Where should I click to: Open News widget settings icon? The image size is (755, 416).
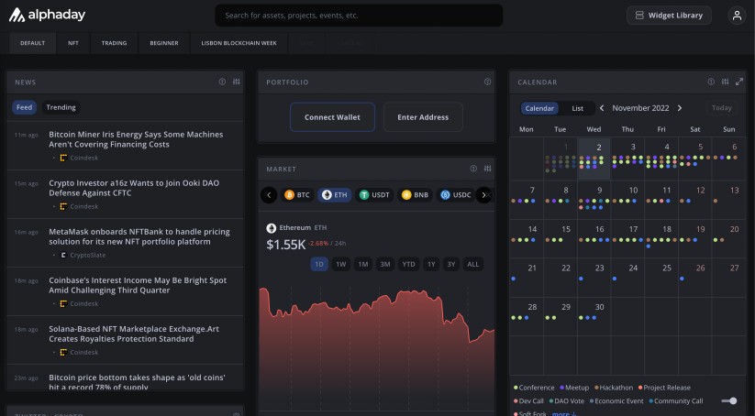click(x=236, y=82)
